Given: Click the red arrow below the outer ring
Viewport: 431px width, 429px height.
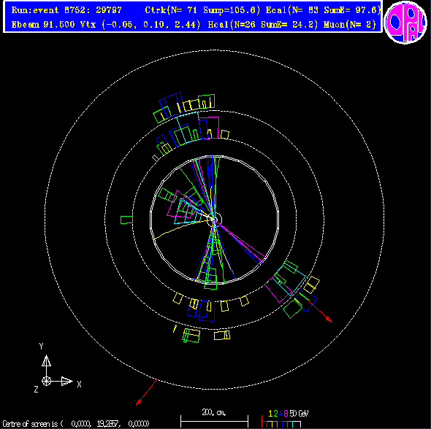Looking at the screenshot, I should pos(146,393).
